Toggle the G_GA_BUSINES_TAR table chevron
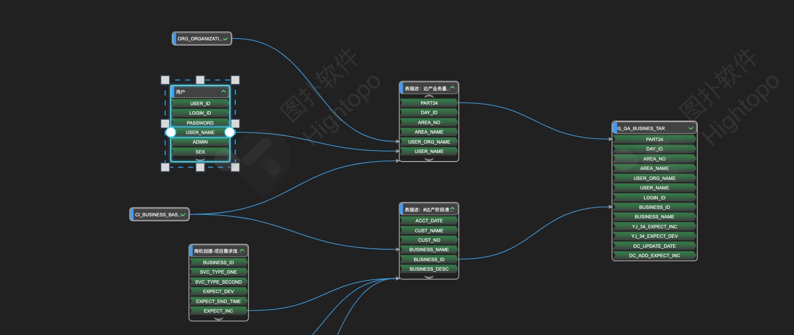Screen dimensions: 794x335 click(x=691, y=128)
